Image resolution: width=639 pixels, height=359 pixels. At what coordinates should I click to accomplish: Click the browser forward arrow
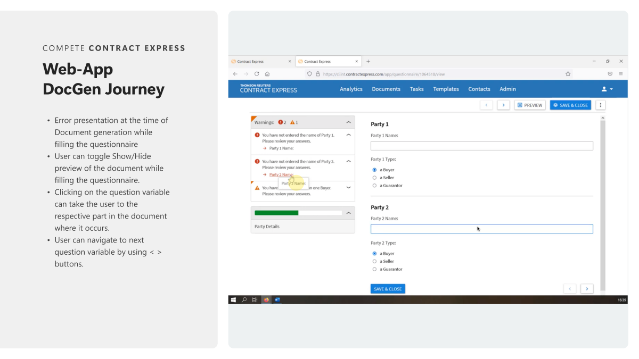246,74
